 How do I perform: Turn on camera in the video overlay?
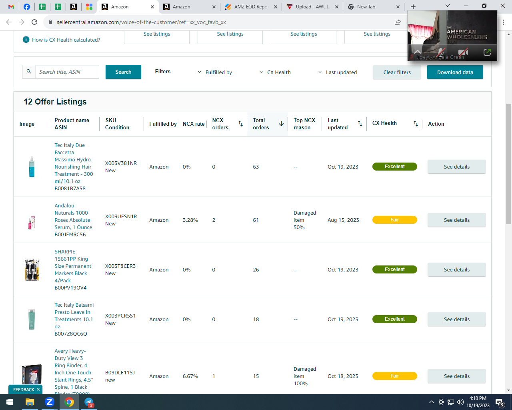point(463,52)
